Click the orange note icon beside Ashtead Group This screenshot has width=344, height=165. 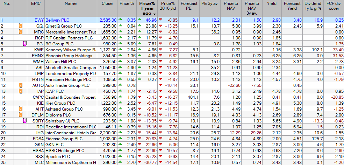pos(20,109)
